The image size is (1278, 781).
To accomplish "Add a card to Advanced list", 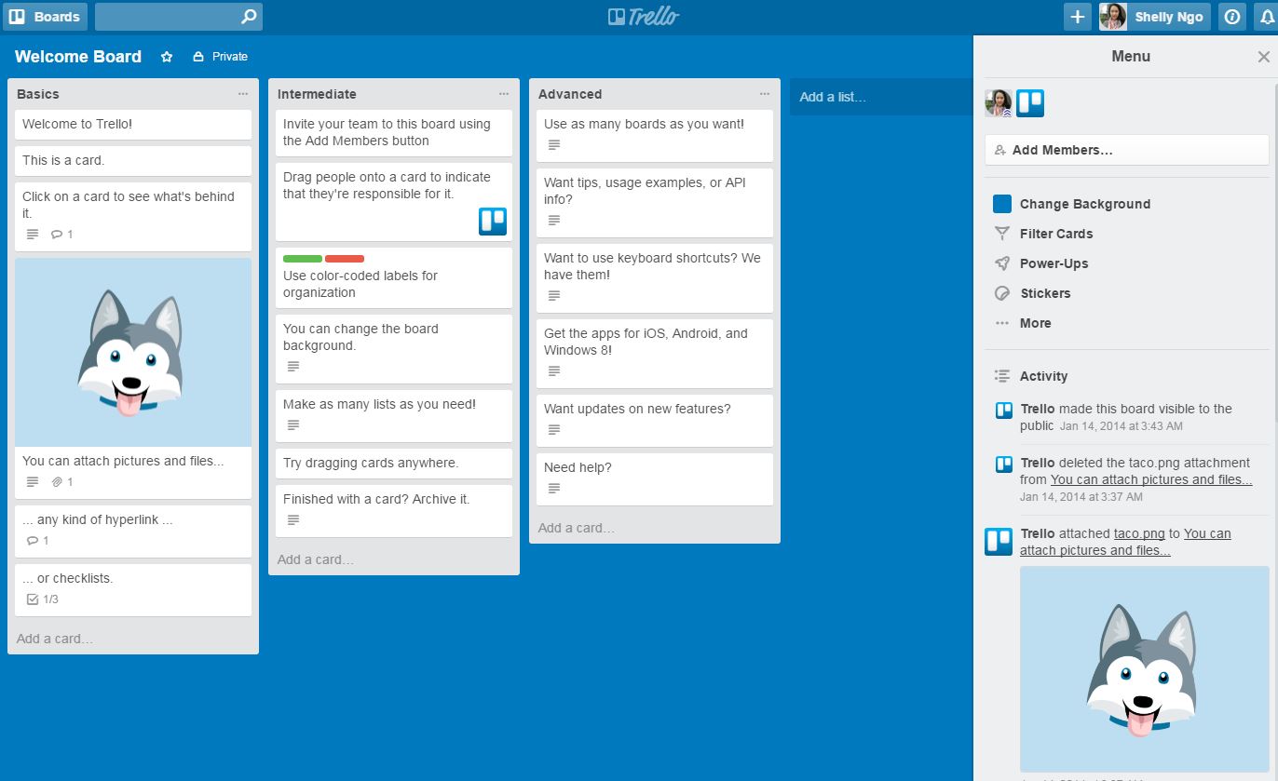I will [x=577, y=528].
